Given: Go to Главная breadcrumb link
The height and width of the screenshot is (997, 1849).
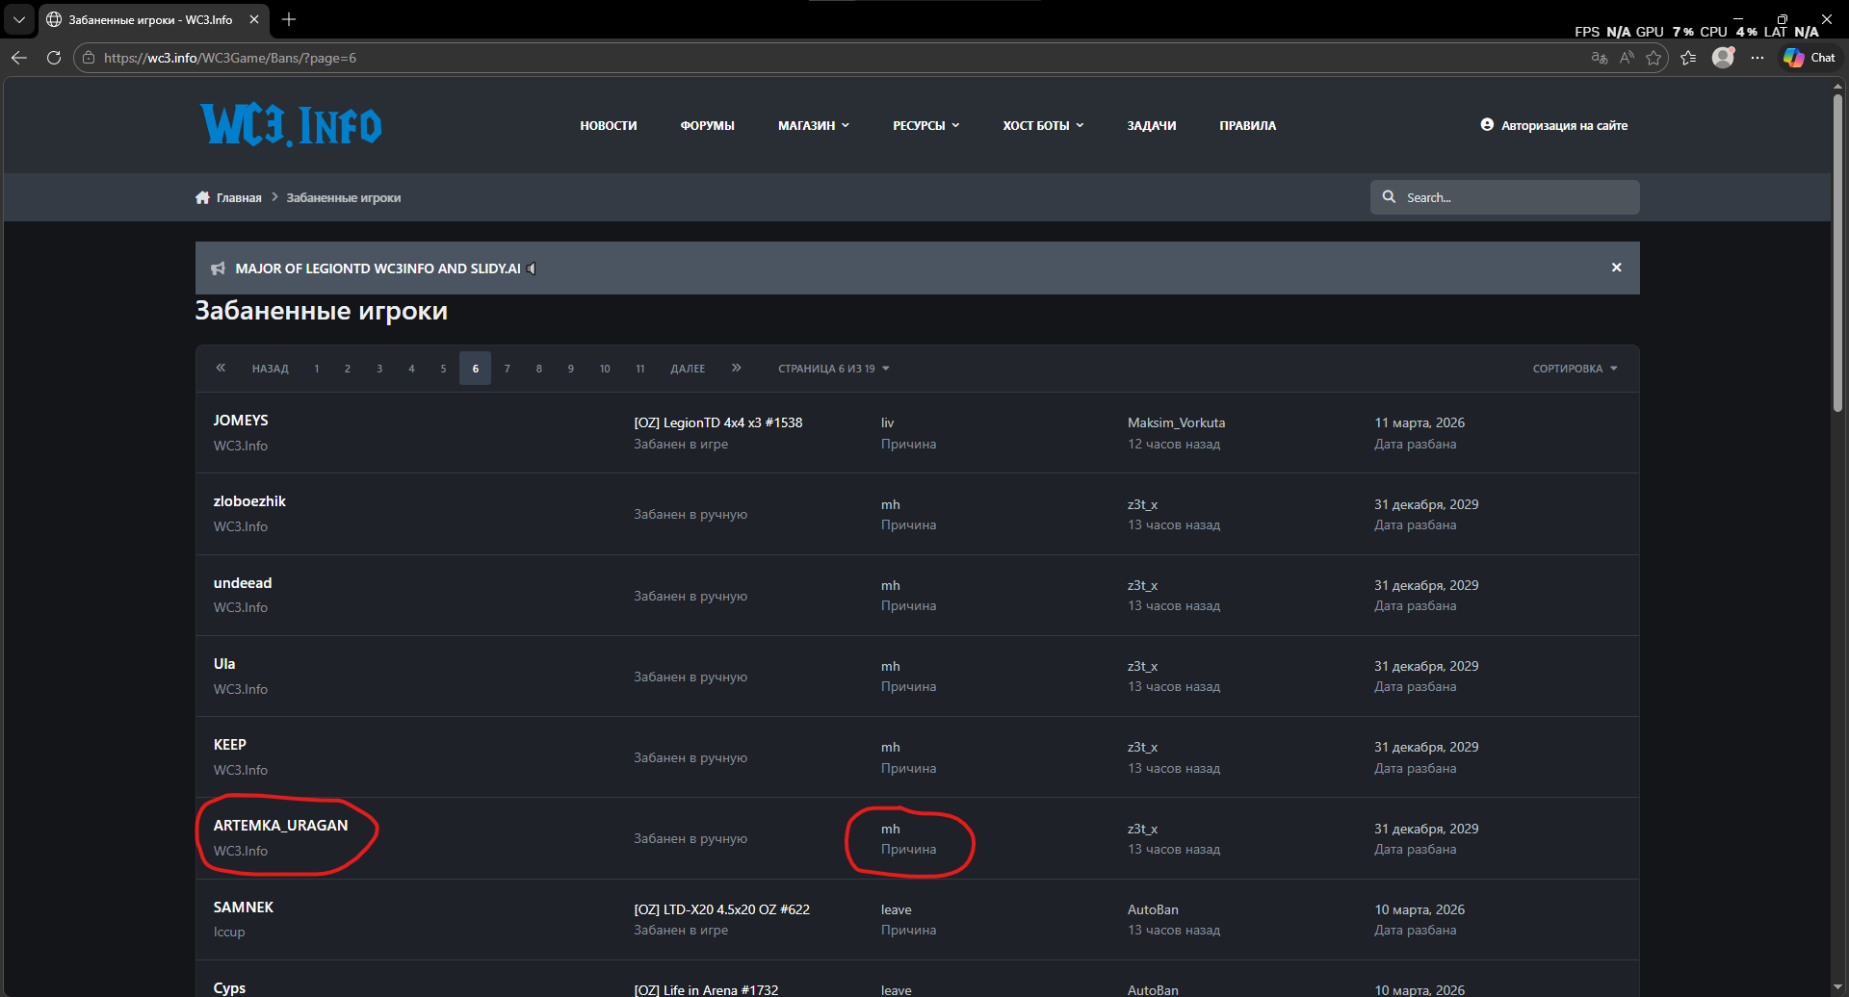Looking at the screenshot, I should point(239,198).
